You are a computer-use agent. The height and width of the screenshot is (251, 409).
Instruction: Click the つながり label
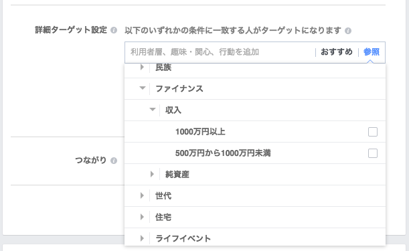click(91, 160)
